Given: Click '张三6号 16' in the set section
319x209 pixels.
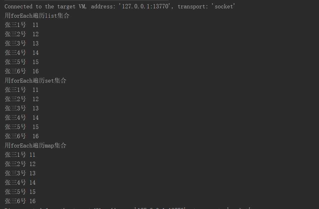Looking at the screenshot, I should pyautogui.click(x=22, y=136).
